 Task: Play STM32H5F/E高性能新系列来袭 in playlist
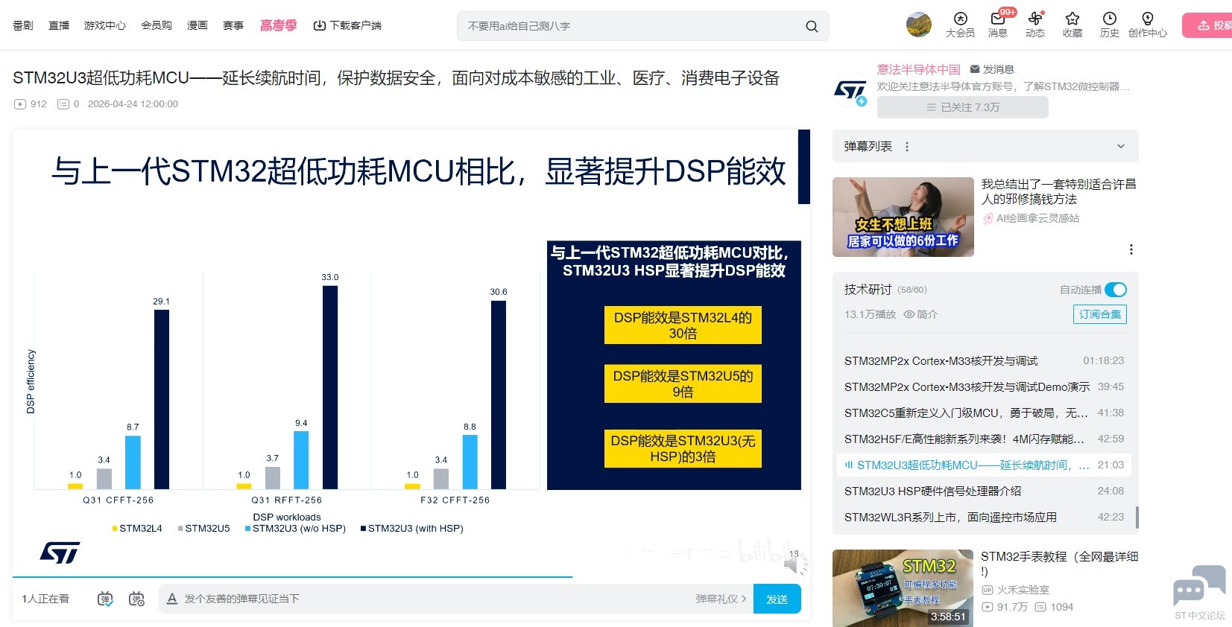(x=984, y=439)
